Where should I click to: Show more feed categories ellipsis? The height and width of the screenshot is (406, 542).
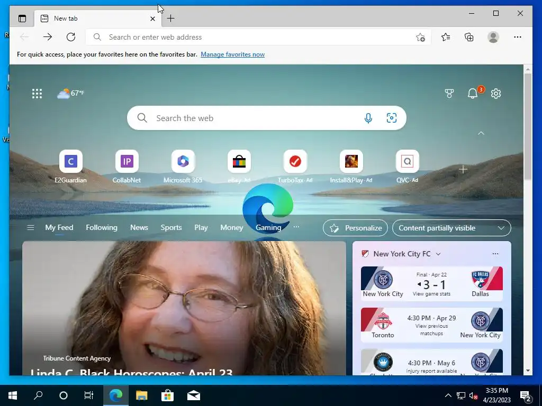click(x=296, y=227)
